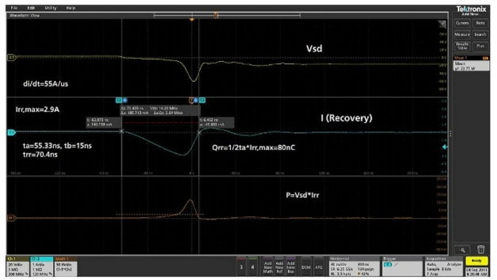Click the M1 math waveform indicator
Viewport: 497px width, 280px height.
(x=11, y=218)
